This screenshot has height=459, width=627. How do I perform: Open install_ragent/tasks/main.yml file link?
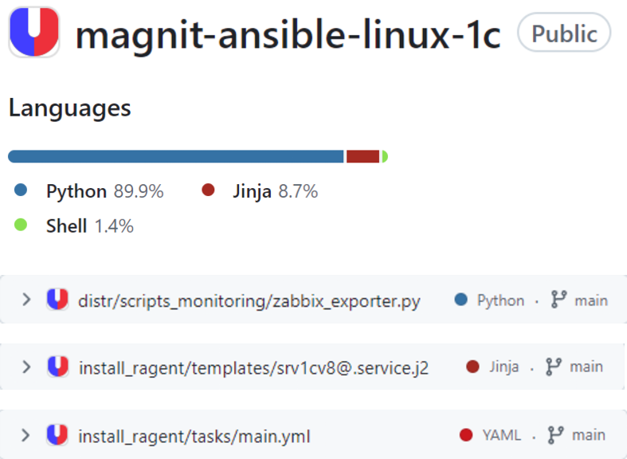click(x=194, y=436)
